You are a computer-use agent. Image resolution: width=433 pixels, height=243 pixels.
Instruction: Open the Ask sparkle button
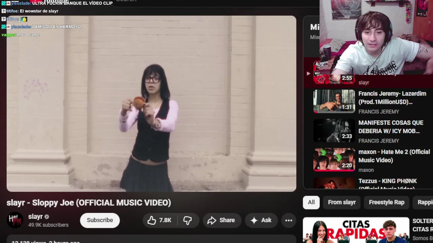[261, 220]
